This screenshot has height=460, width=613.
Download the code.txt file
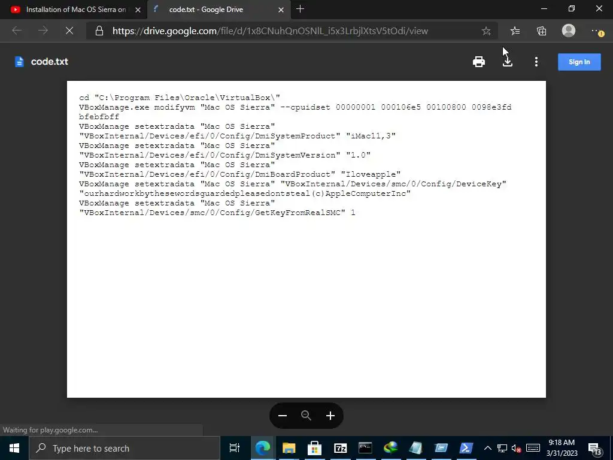click(x=508, y=62)
